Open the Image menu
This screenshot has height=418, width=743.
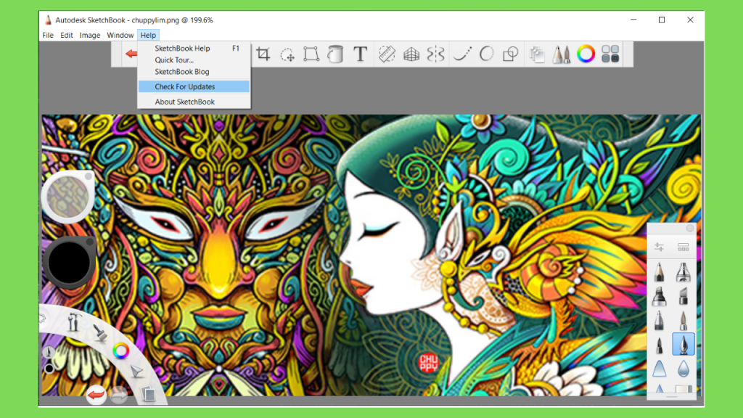pos(89,35)
